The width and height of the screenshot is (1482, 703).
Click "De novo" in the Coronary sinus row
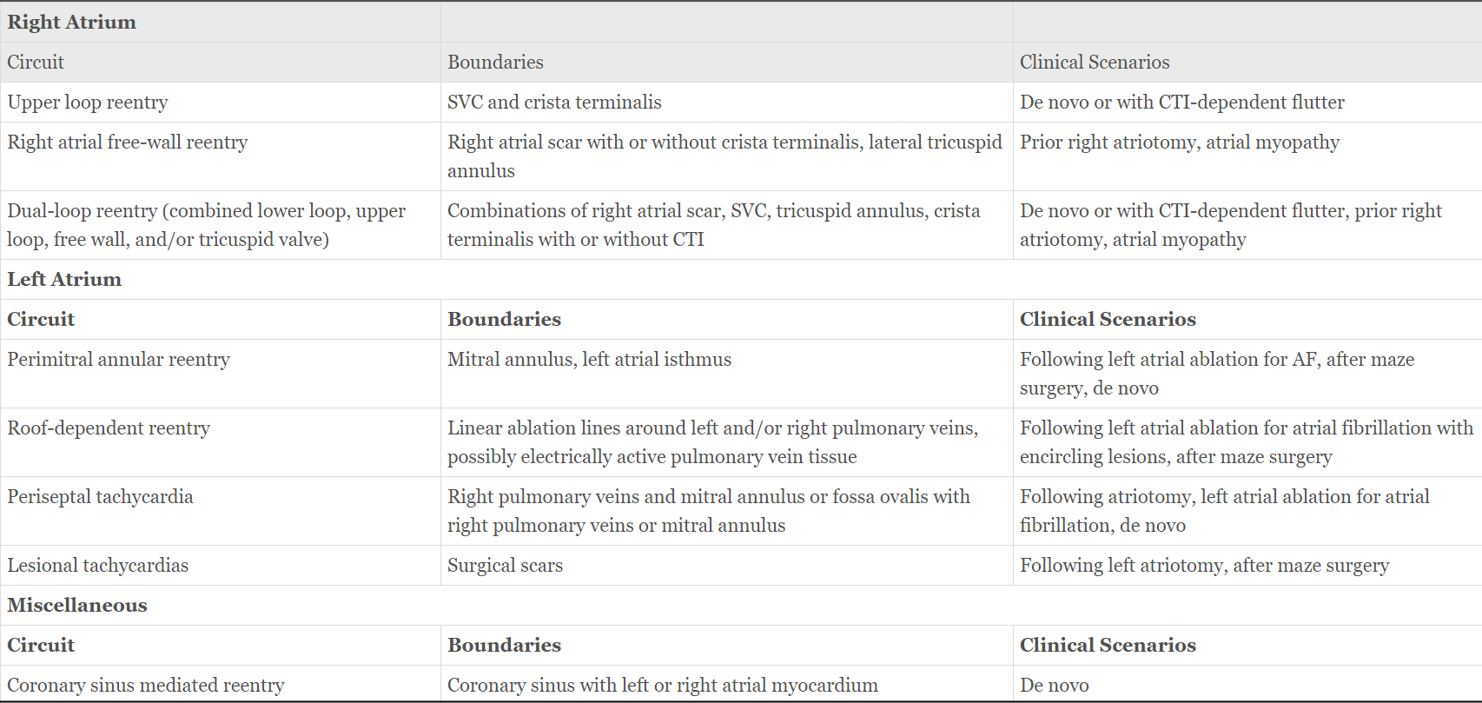tap(1054, 685)
